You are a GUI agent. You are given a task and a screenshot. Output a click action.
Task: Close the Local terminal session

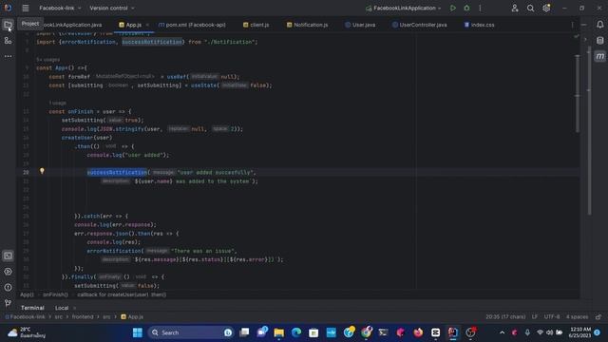click(x=74, y=308)
